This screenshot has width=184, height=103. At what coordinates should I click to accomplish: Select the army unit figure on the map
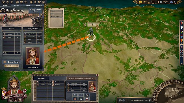point(91,32)
